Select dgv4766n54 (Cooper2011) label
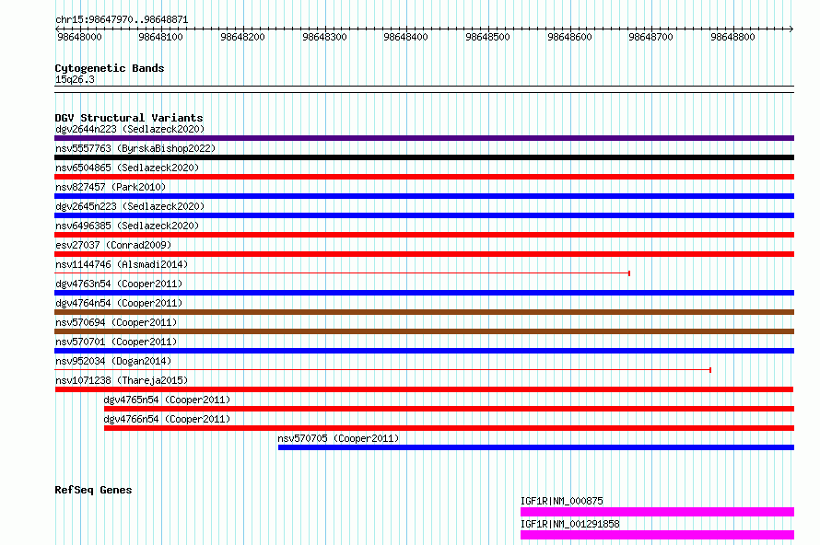820x545 pixels. (x=167, y=419)
